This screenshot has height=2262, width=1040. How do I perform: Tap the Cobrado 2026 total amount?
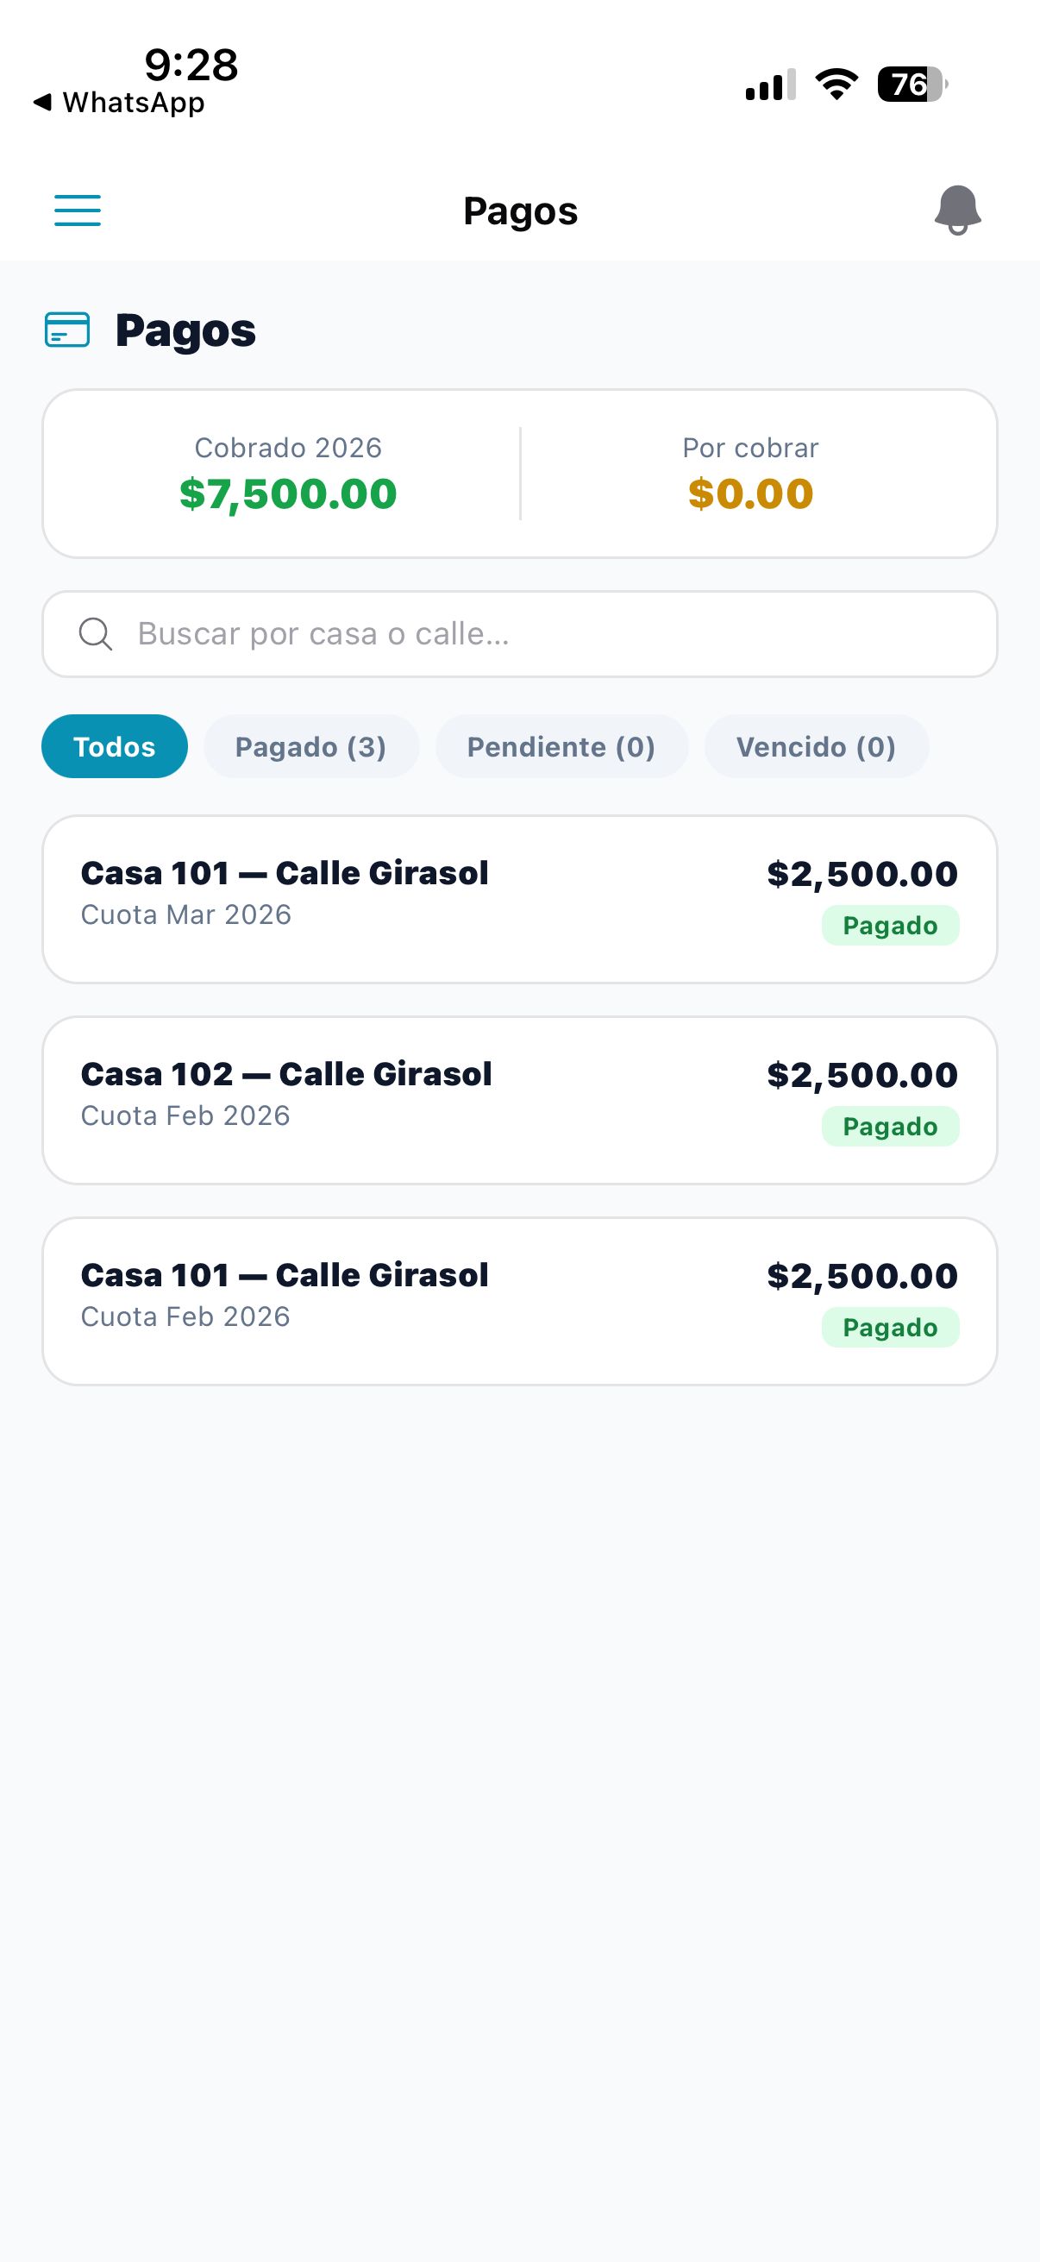289,493
